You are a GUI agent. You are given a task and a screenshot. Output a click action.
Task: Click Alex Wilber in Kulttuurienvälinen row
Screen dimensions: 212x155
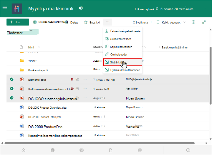132,89
